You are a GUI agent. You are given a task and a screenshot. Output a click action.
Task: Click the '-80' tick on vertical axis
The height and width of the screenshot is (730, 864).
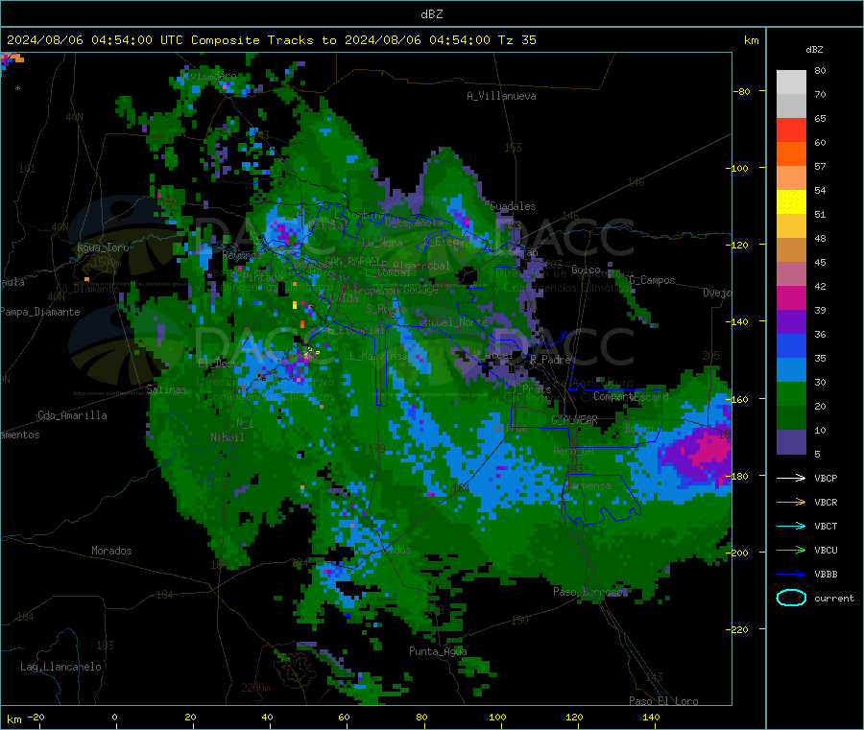742,91
